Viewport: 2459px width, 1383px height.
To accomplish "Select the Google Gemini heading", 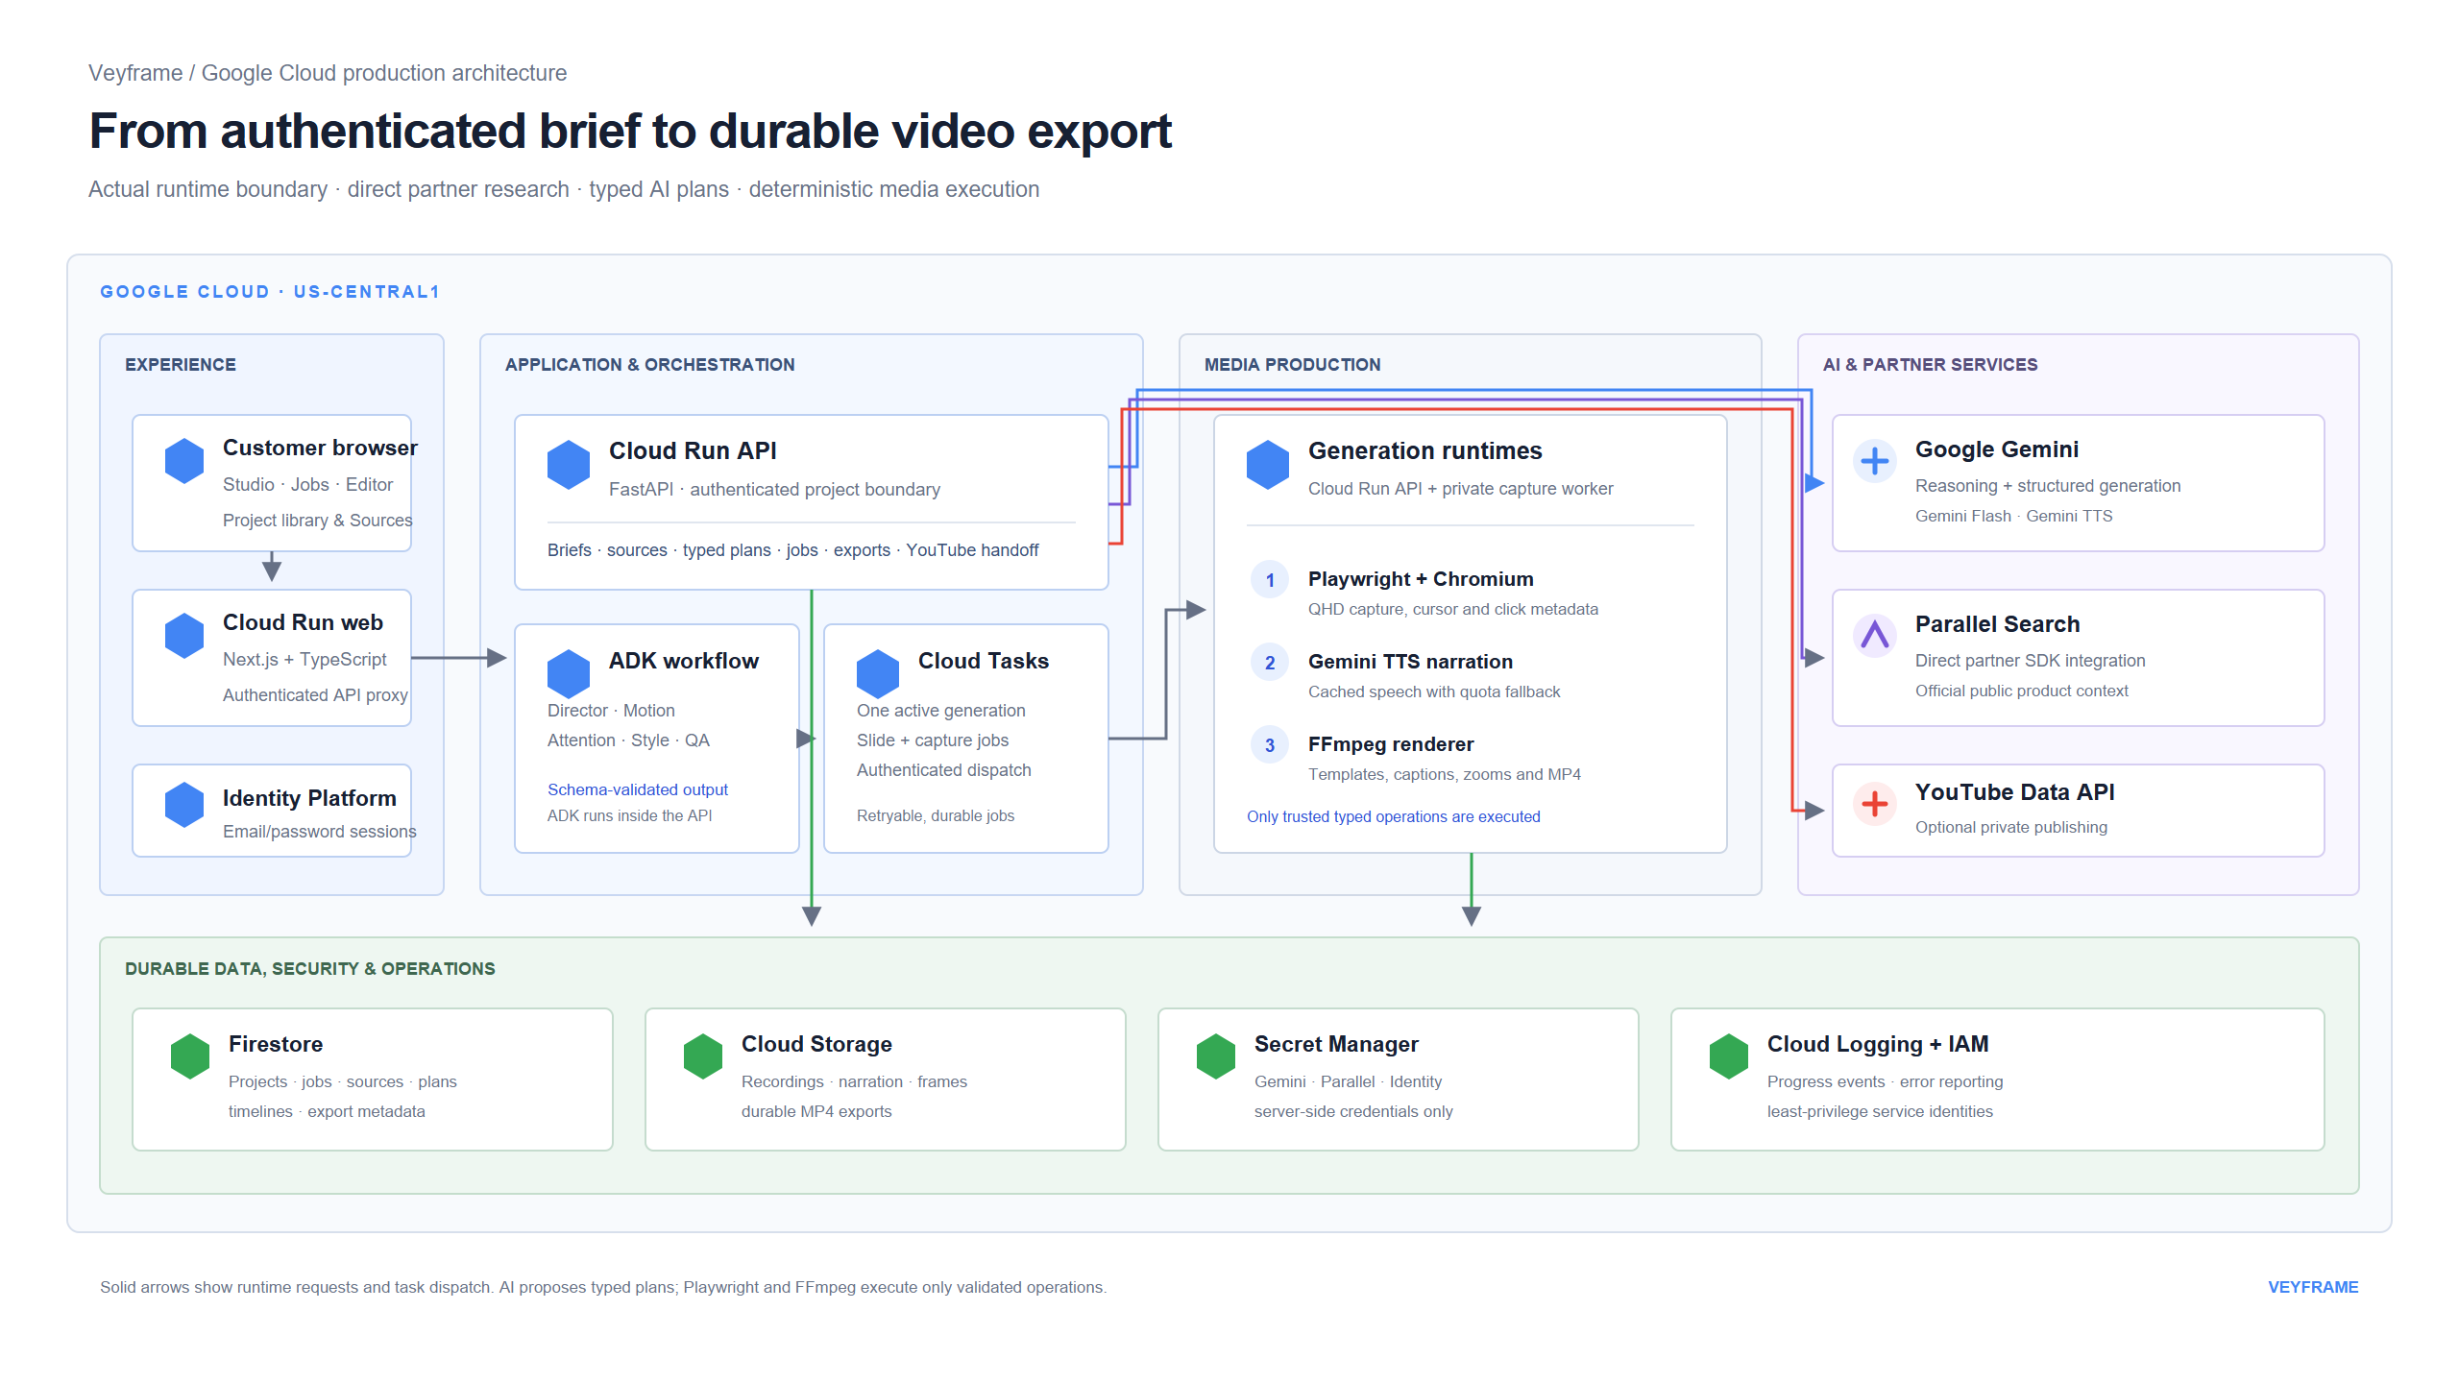I will coord(1997,449).
